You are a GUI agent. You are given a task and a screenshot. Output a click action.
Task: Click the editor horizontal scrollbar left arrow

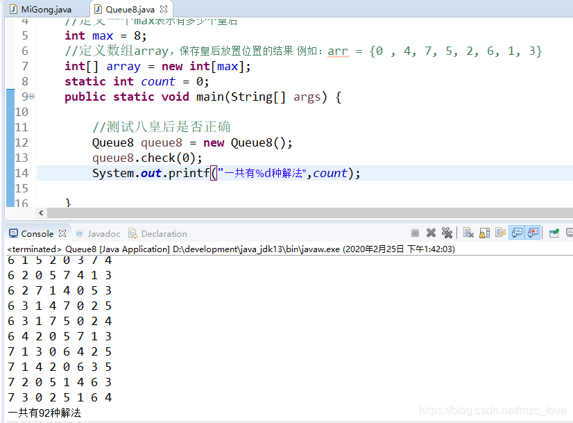tap(41, 213)
